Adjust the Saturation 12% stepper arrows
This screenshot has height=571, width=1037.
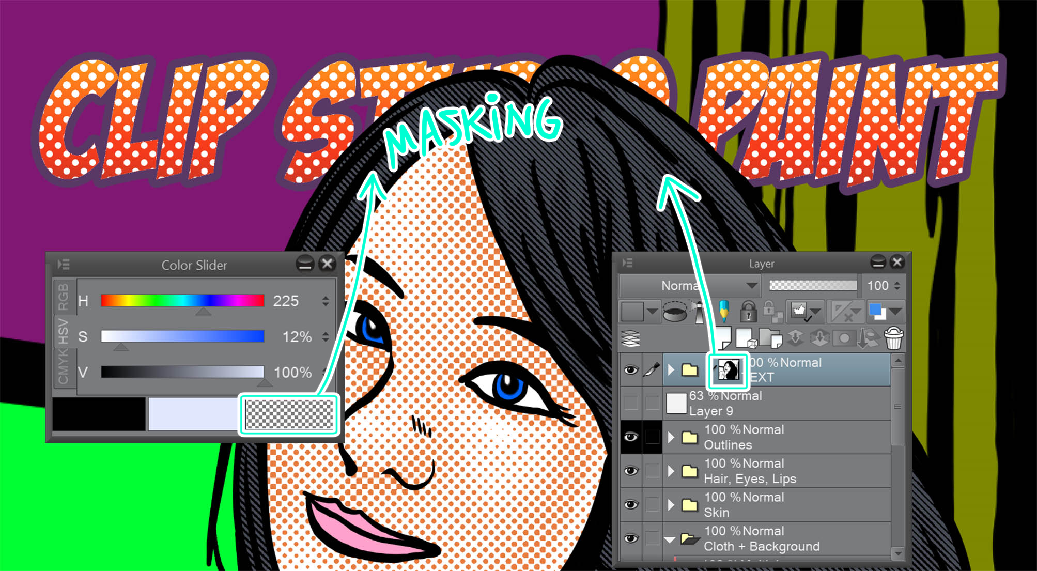(326, 337)
